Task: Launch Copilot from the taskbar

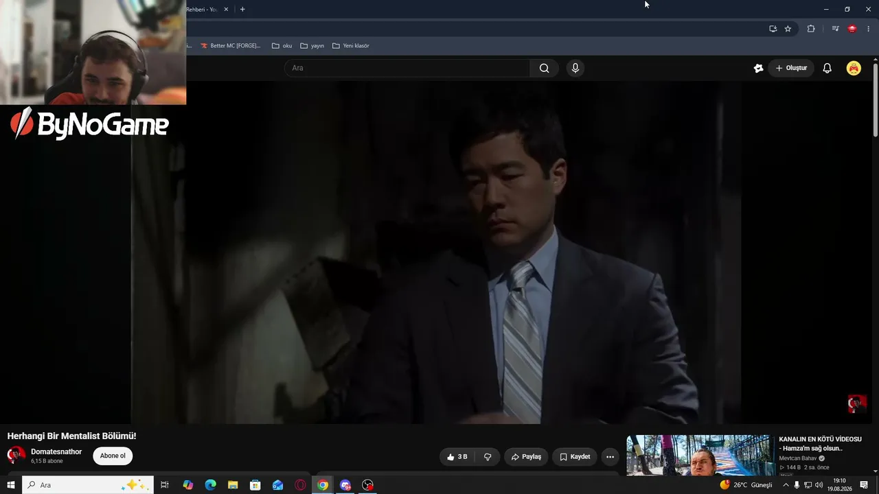Action: (x=188, y=485)
